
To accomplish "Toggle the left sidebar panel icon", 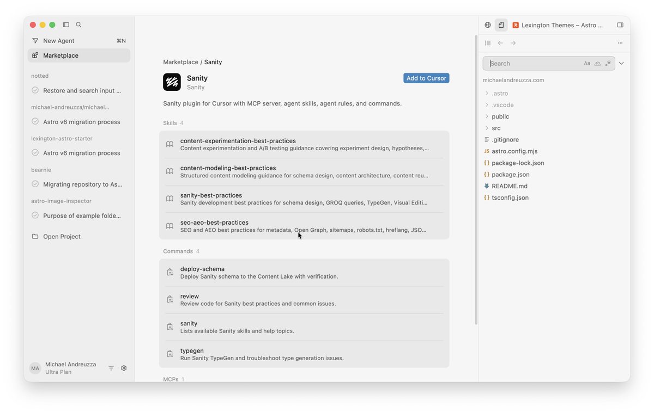I will pos(66,24).
